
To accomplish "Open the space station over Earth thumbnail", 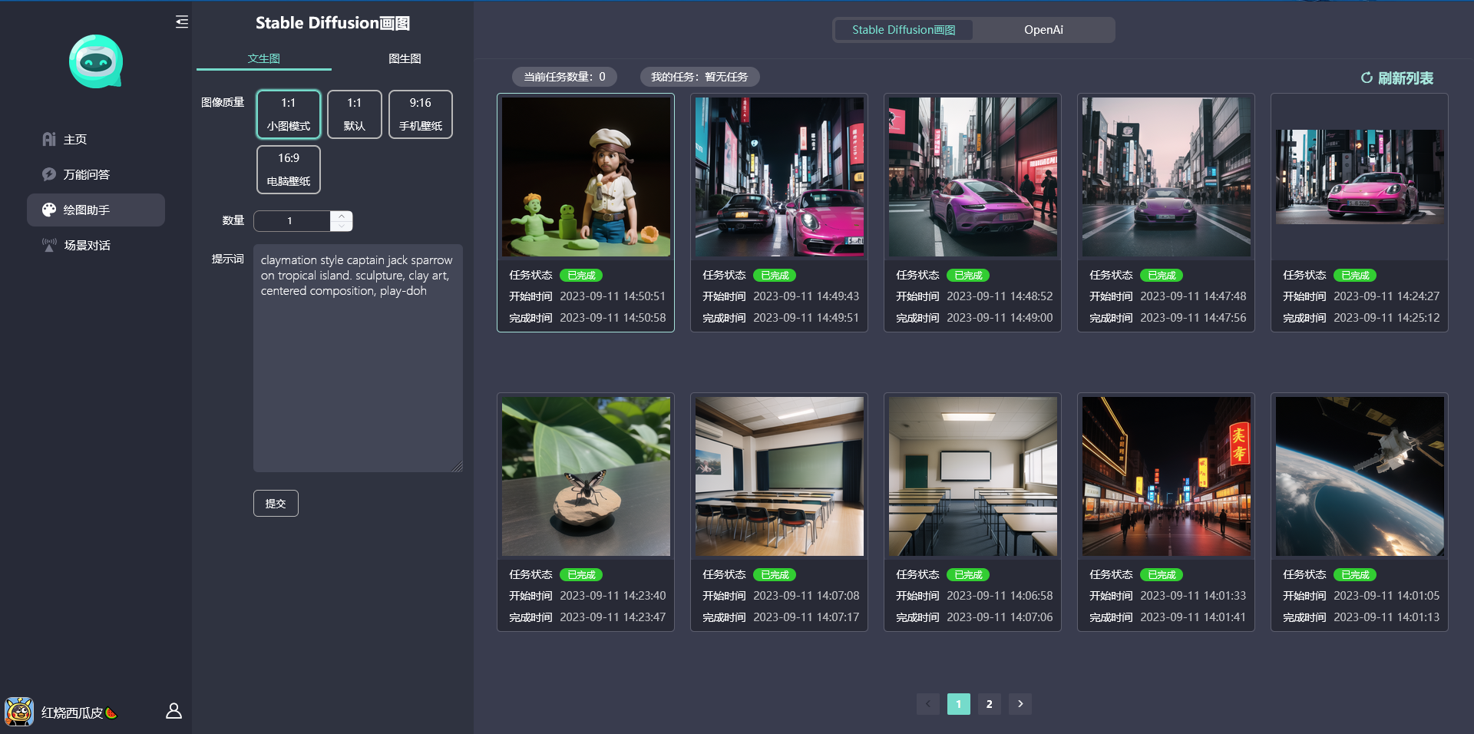I will 1360,476.
